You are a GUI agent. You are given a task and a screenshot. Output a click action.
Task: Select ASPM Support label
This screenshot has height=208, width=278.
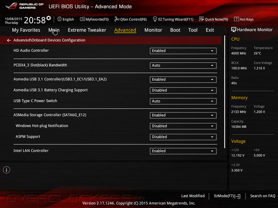tap(28, 136)
